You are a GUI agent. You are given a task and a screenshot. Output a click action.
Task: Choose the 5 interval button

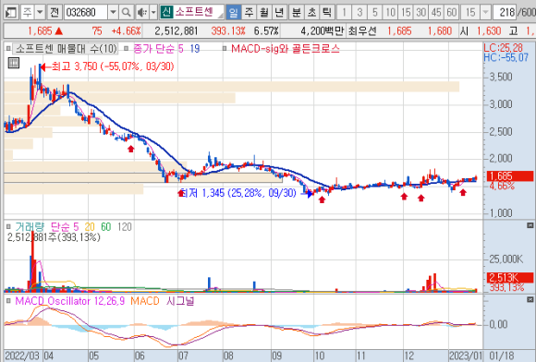tap(375, 13)
